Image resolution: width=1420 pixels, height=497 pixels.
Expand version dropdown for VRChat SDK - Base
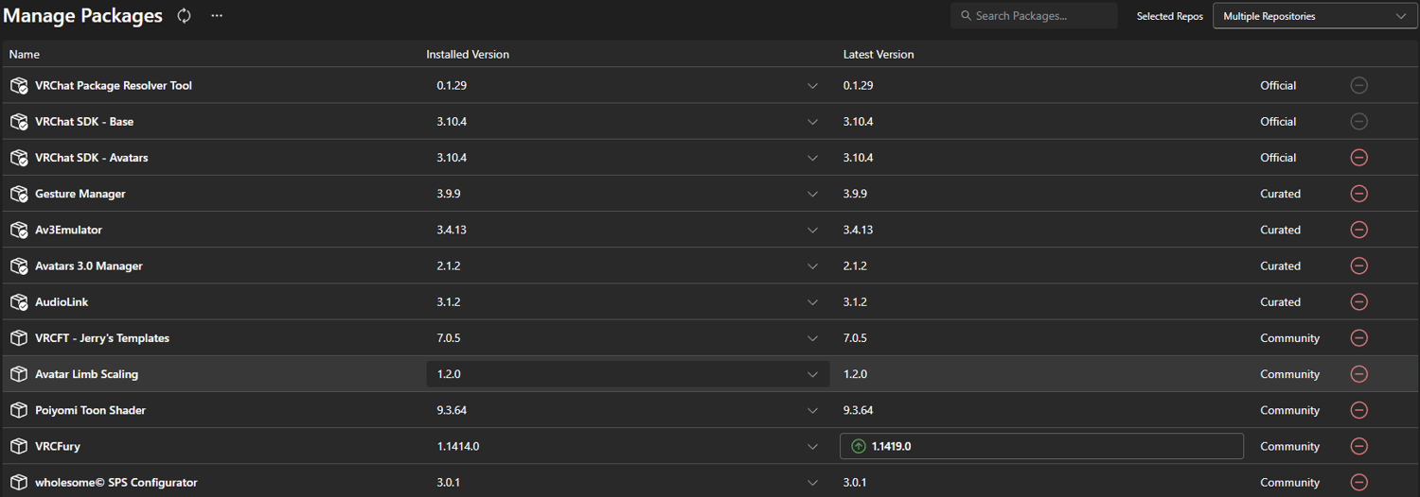812,122
